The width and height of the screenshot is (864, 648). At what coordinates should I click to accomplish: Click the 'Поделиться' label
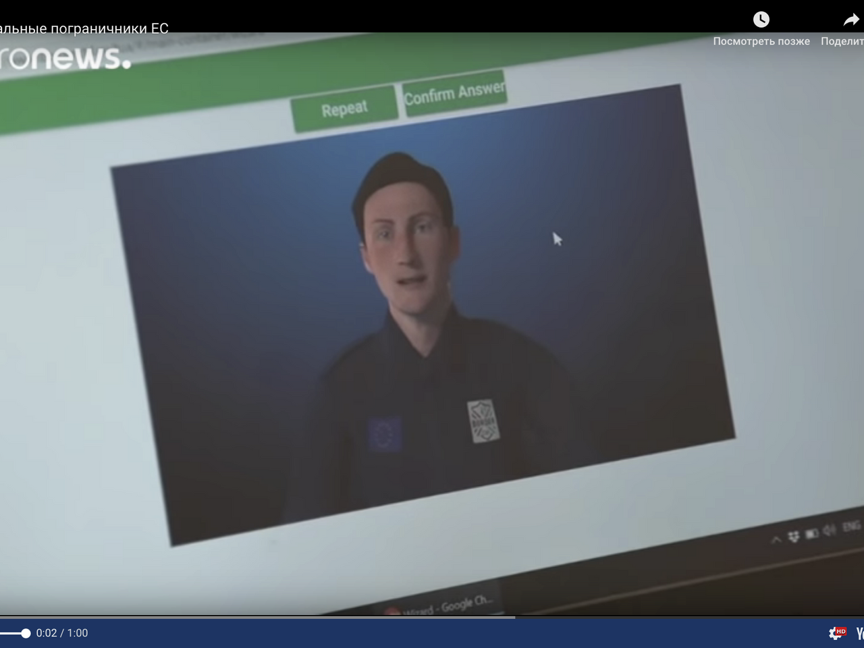point(842,41)
